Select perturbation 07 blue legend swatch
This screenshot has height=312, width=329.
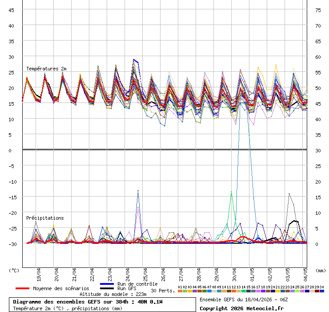tap(209, 291)
